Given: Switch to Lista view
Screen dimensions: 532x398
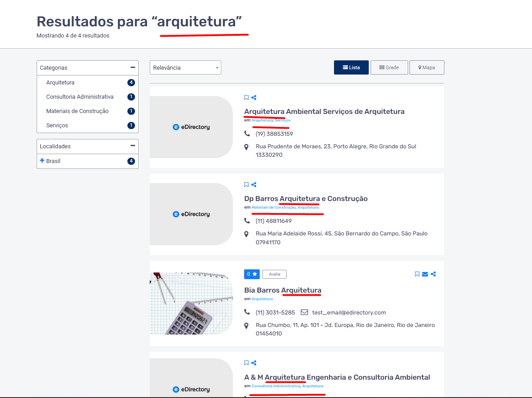Looking at the screenshot, I should pos(351,67).
